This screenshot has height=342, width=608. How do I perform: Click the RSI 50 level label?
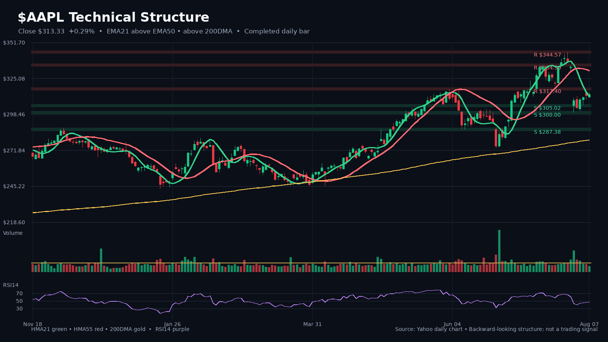coord(19,301)
